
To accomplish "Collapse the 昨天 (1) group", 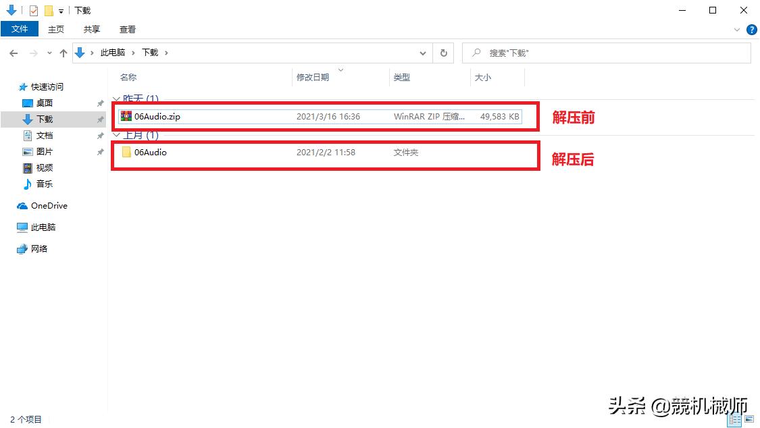I will click(x=116, y=99).
